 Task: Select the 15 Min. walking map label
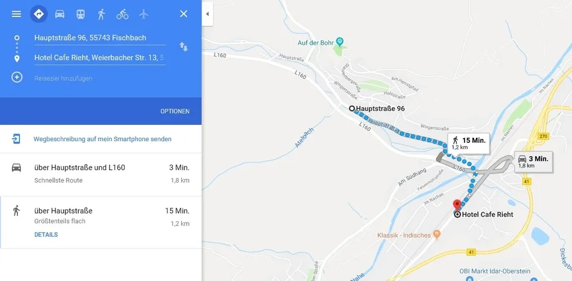[469, 143]
